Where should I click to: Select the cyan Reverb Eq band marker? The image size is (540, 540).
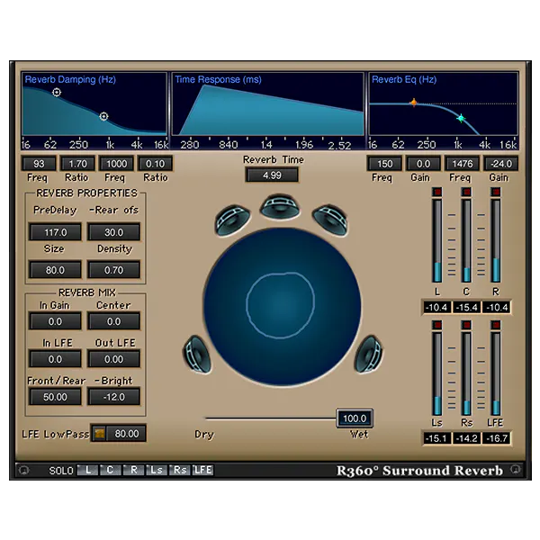pos(461,118)
